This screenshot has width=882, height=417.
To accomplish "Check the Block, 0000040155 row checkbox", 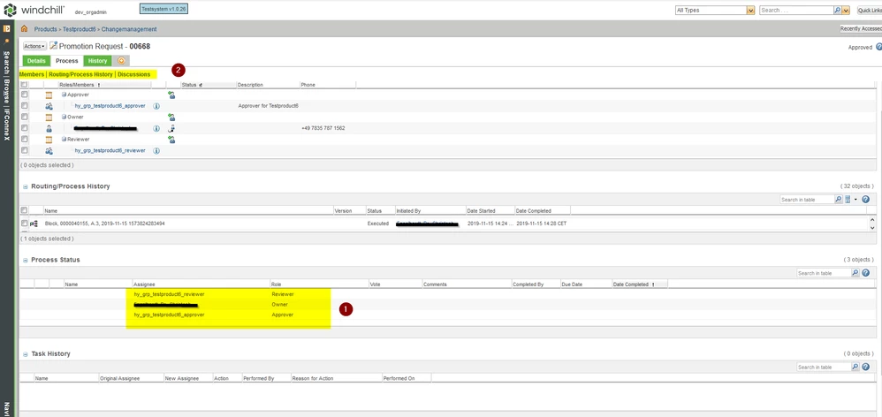I will [24, 224].
